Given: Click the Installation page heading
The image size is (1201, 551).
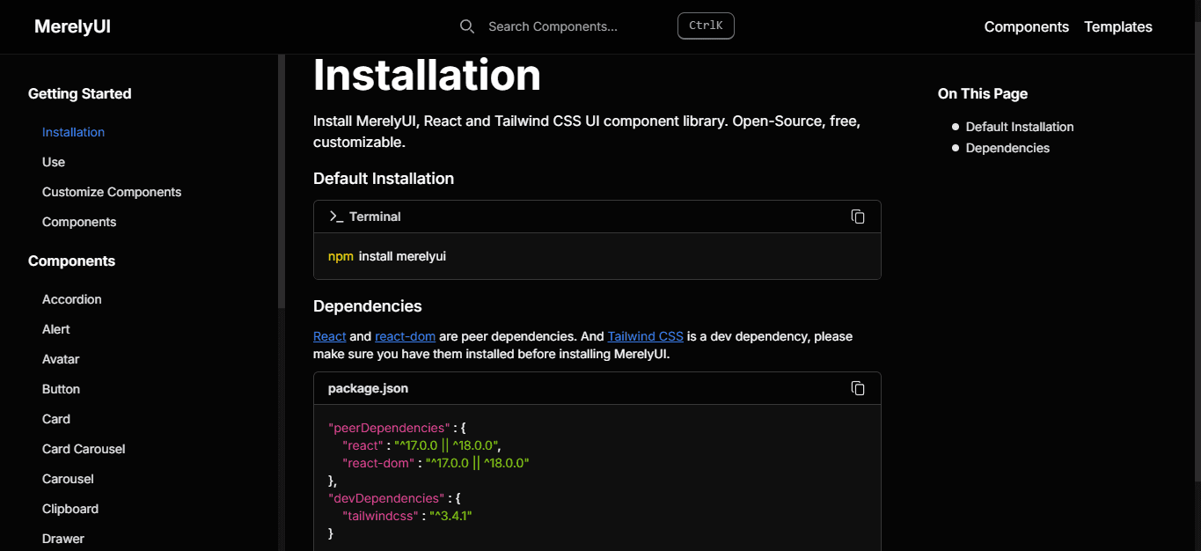Looking at the screenshot, I should (427, 75).
